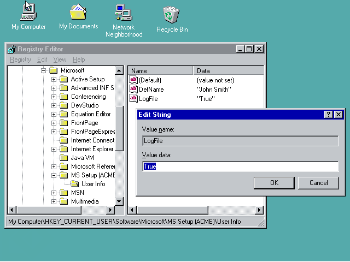This screenshot has width=350, height=262.
Task: Select the User Info tree label
Action: [94, 184]
